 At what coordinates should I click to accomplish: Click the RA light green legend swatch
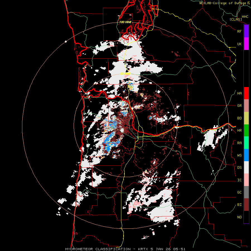tap(246, 143)
